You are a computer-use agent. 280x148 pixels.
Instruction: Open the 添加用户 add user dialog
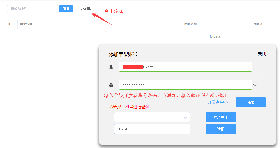87,9
